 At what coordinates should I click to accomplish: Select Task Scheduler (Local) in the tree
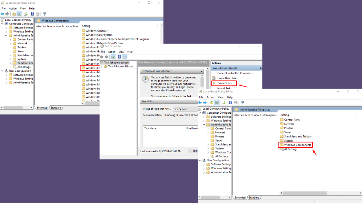(116, 63)
